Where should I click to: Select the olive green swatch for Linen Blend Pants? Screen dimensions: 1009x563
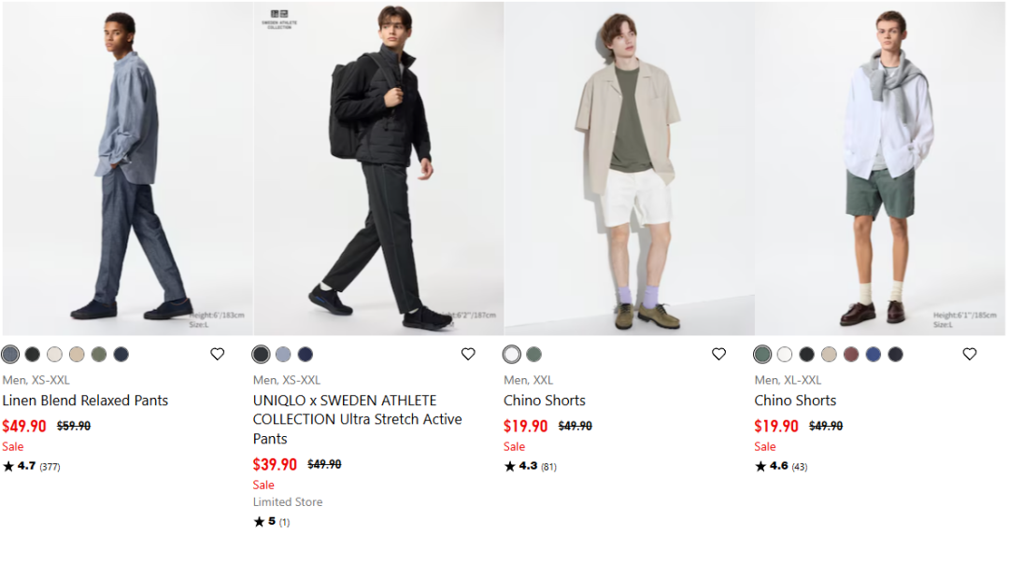click(x=99, y=355)
